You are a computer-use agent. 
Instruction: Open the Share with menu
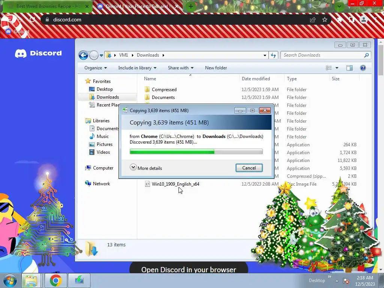[x=180, y=68]
